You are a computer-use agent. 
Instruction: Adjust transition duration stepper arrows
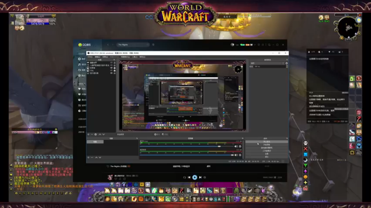[x=287, y=67]
